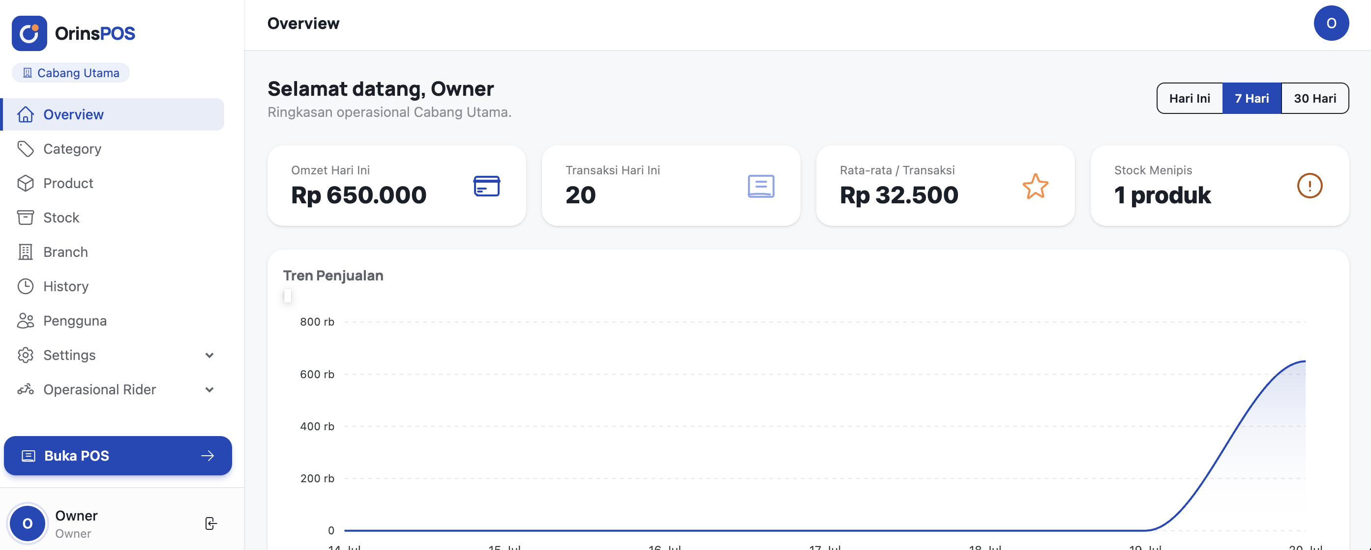Click the History clock icon

[26, 286]
